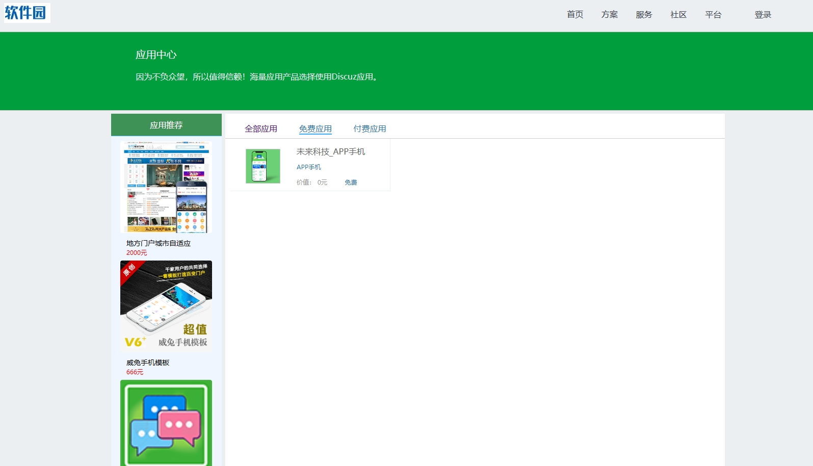Image resolution: width=813 pixels, height=466 pixels.
Task: Open the 地方门户城市自适应 title link
Action: coord(159,244)
